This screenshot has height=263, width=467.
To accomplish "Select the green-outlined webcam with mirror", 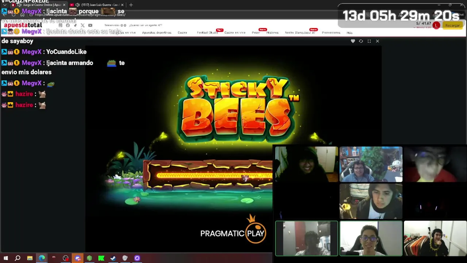I will pos(306,239).
